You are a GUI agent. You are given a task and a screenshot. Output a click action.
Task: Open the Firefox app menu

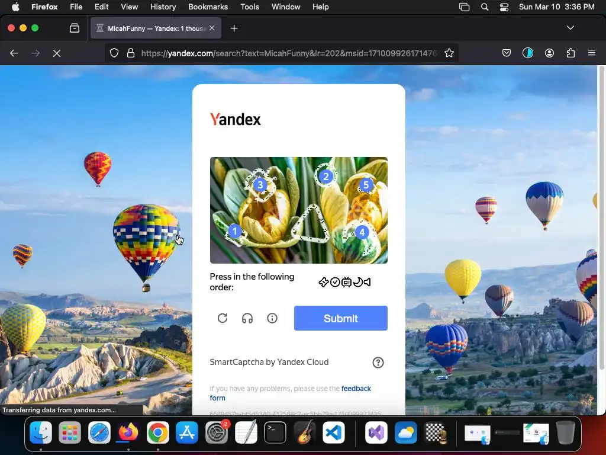tap(44, 7)
